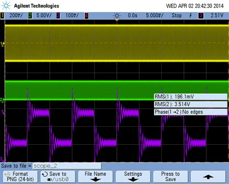Open the Save to /usb0 softkey

click(58, 177)
